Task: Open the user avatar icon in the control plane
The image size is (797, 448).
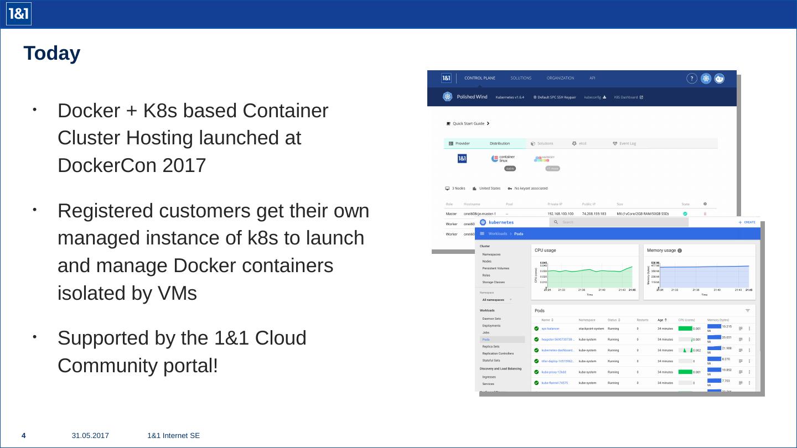Action: tap(720, 79)
